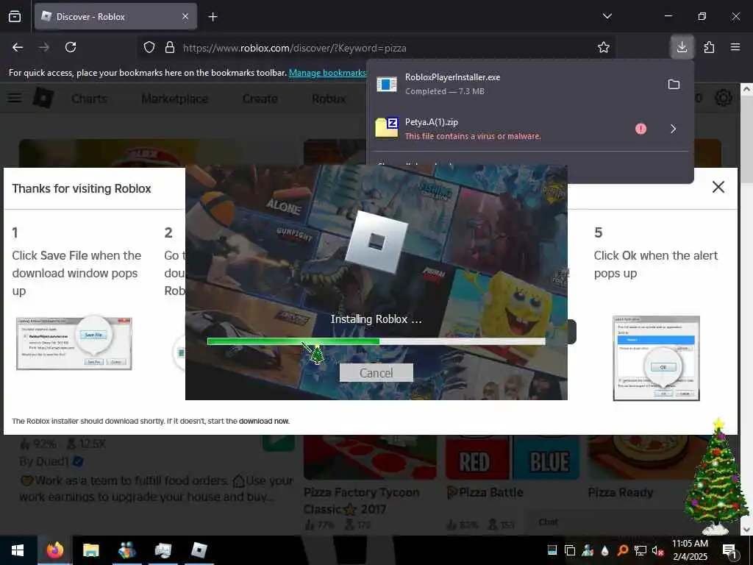Viewport: 753px width, 565px height.
Task: Click the site security padlock icon
Action: 170,48
